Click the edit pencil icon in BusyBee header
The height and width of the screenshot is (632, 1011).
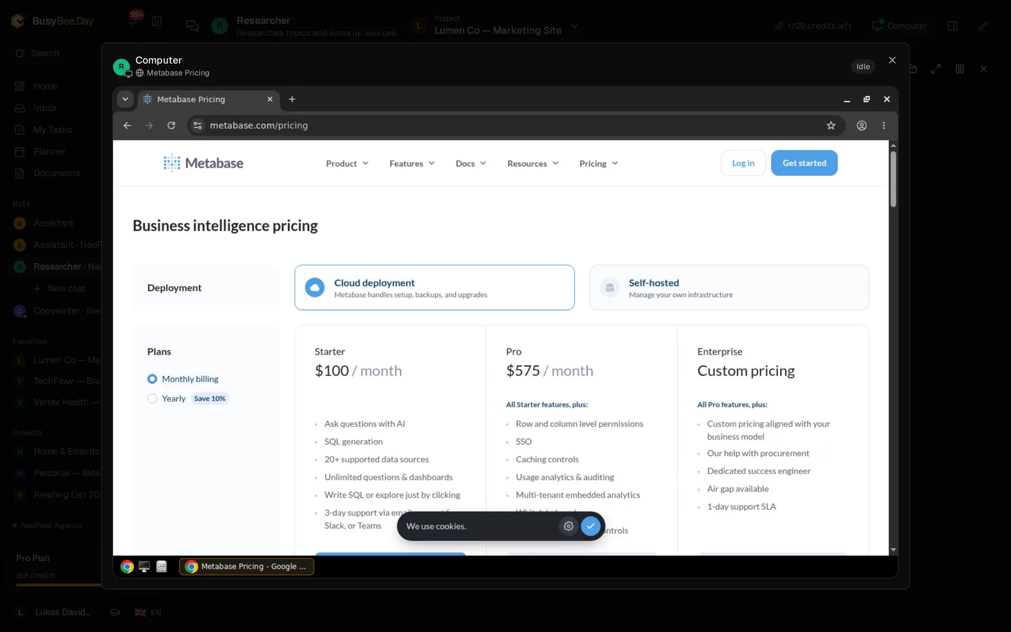tap(983, 26)
